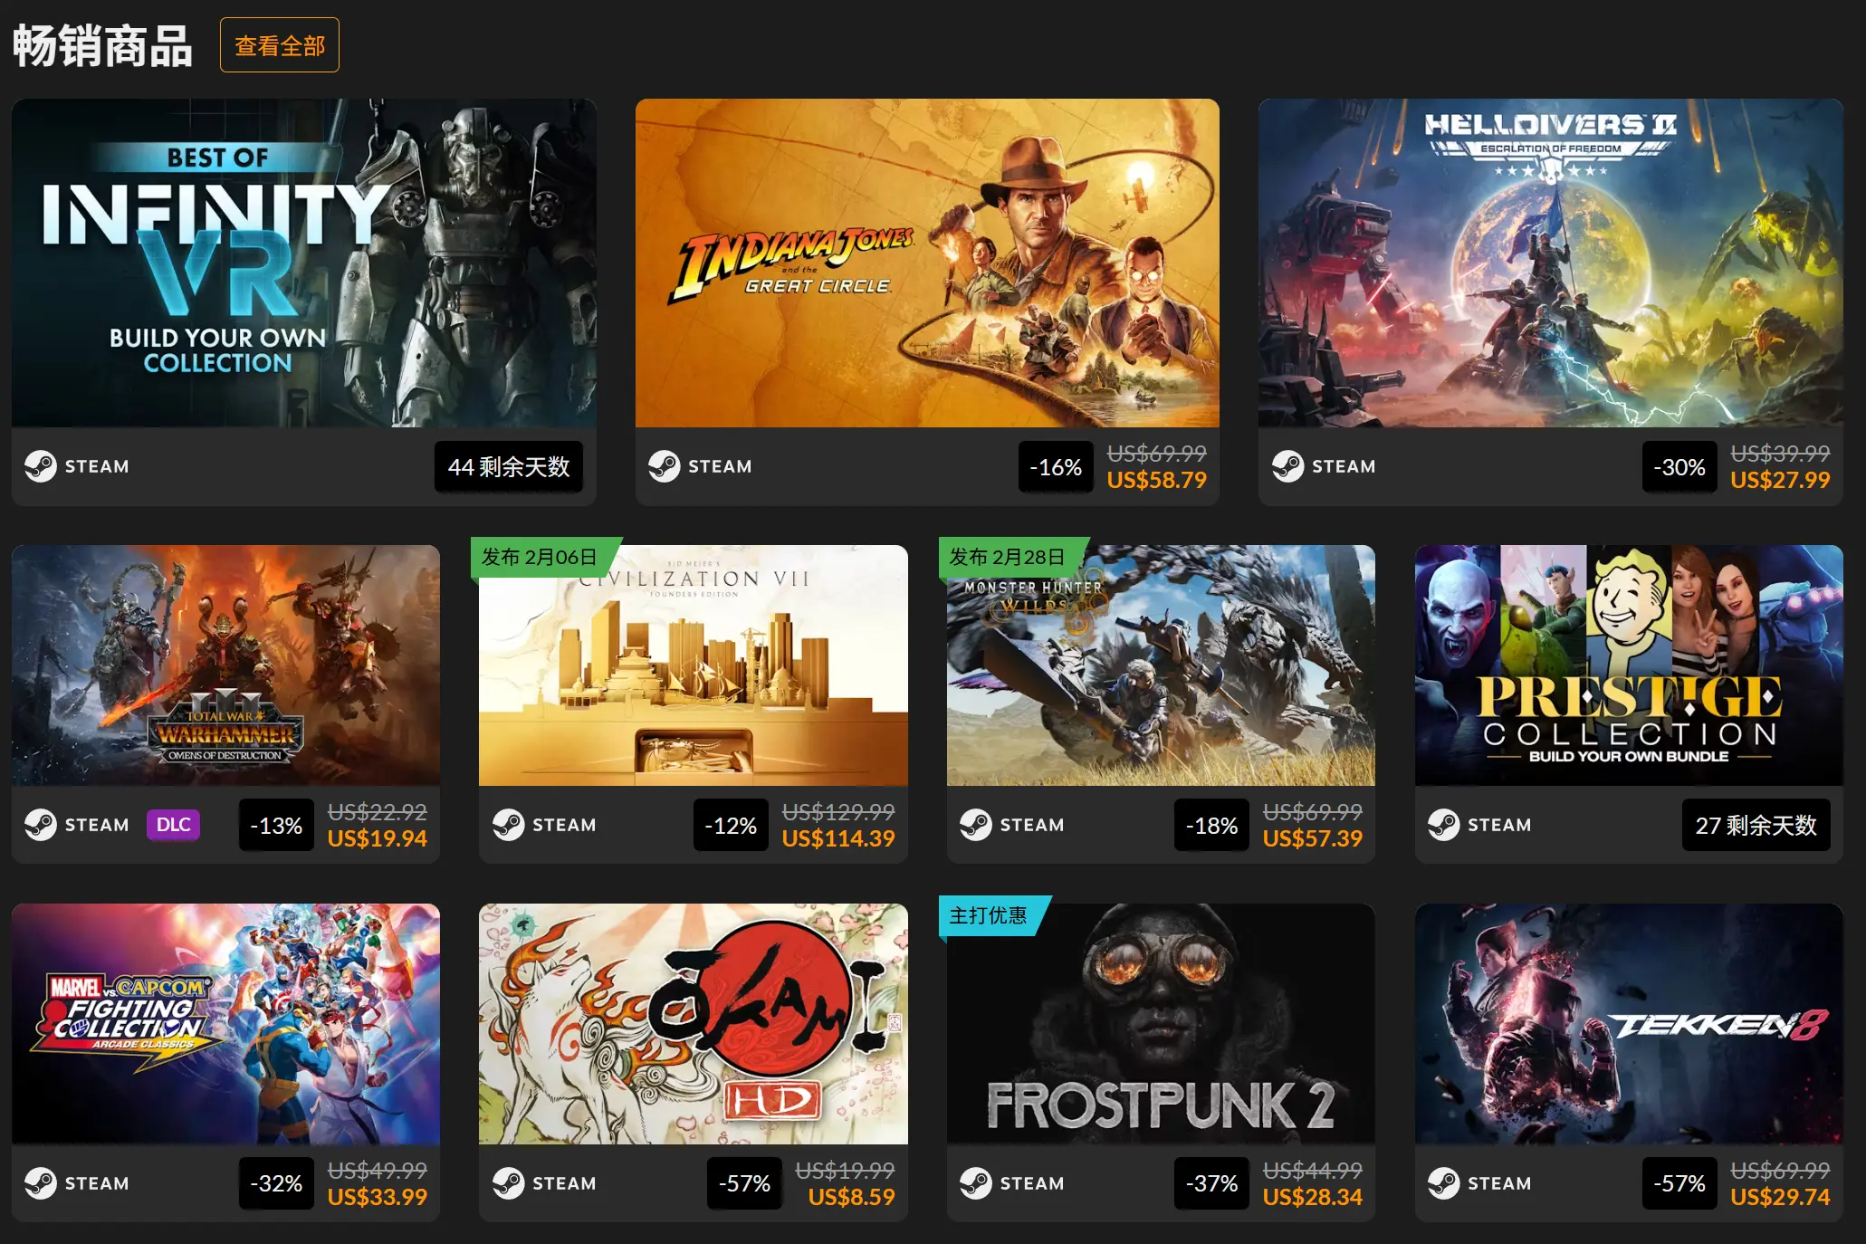Click the 27 剩余天数 badge
Screen dimensions: 1866x1244
(1756, 826)
